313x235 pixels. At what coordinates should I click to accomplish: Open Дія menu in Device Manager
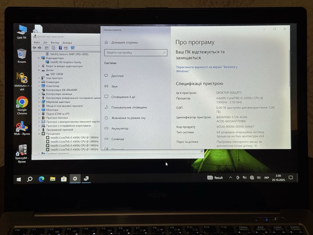coord(45,42)
